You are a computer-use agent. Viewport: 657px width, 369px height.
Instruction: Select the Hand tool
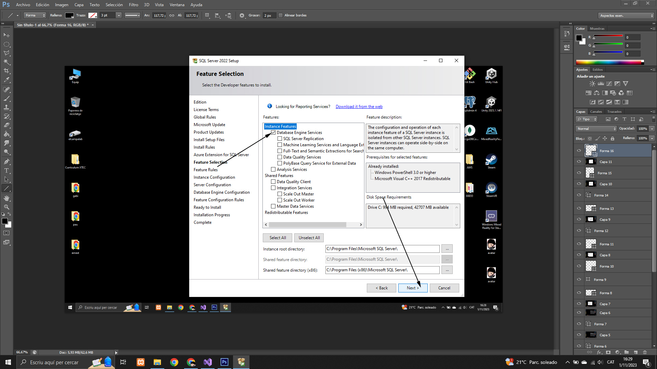tap(7, 198)
